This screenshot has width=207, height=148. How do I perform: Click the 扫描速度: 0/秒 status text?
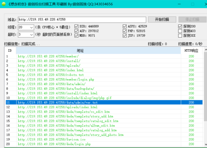190,44
